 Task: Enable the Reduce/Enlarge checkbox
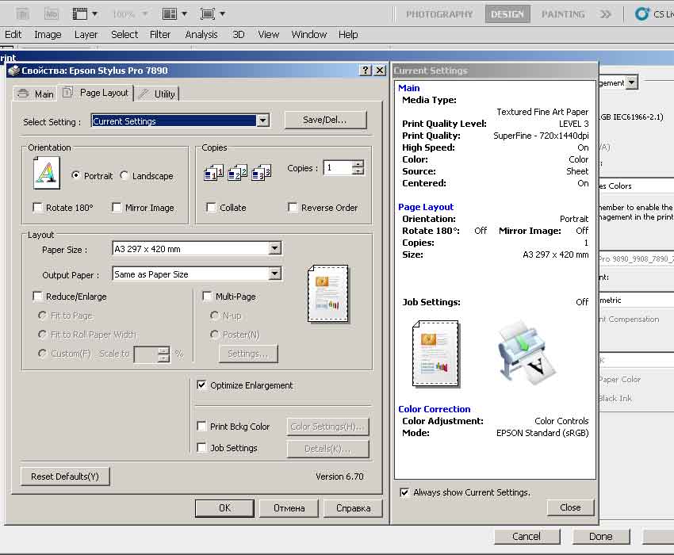(x=38, y=297)
